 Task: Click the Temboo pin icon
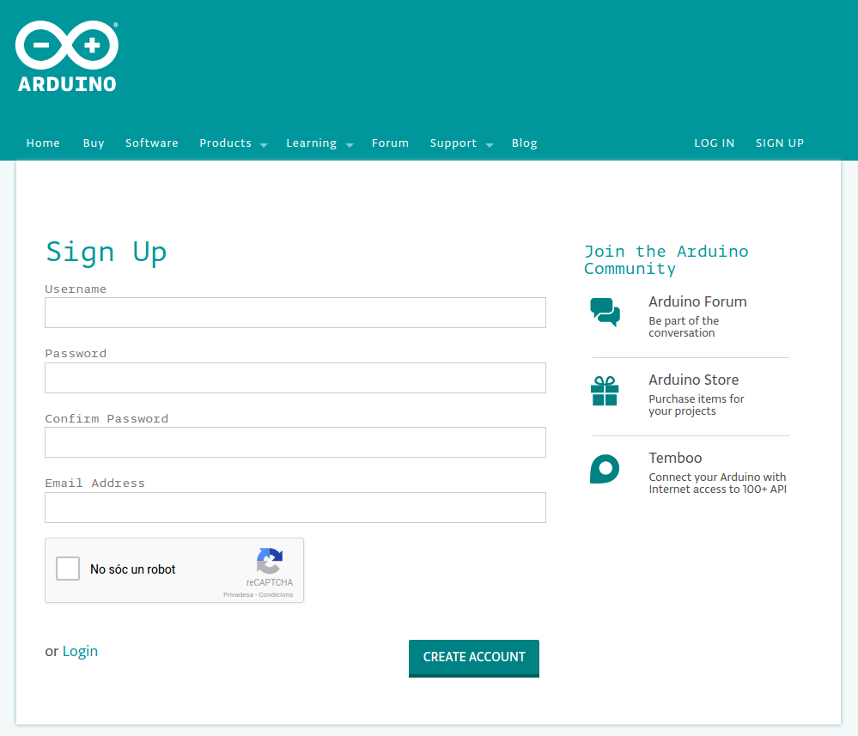pyautogui.click(x=605, y=469)
